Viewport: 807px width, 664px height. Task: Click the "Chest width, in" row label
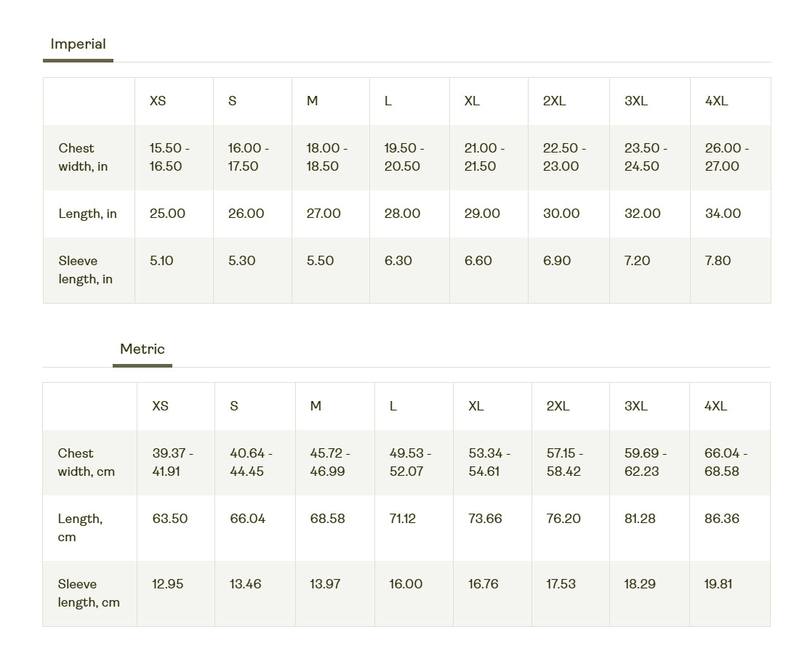point(83,157)
